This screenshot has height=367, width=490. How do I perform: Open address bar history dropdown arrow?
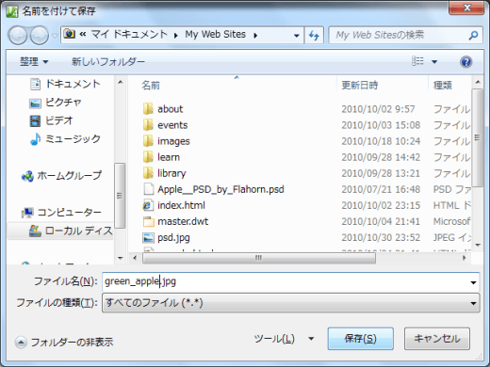[x=296, y=36]
